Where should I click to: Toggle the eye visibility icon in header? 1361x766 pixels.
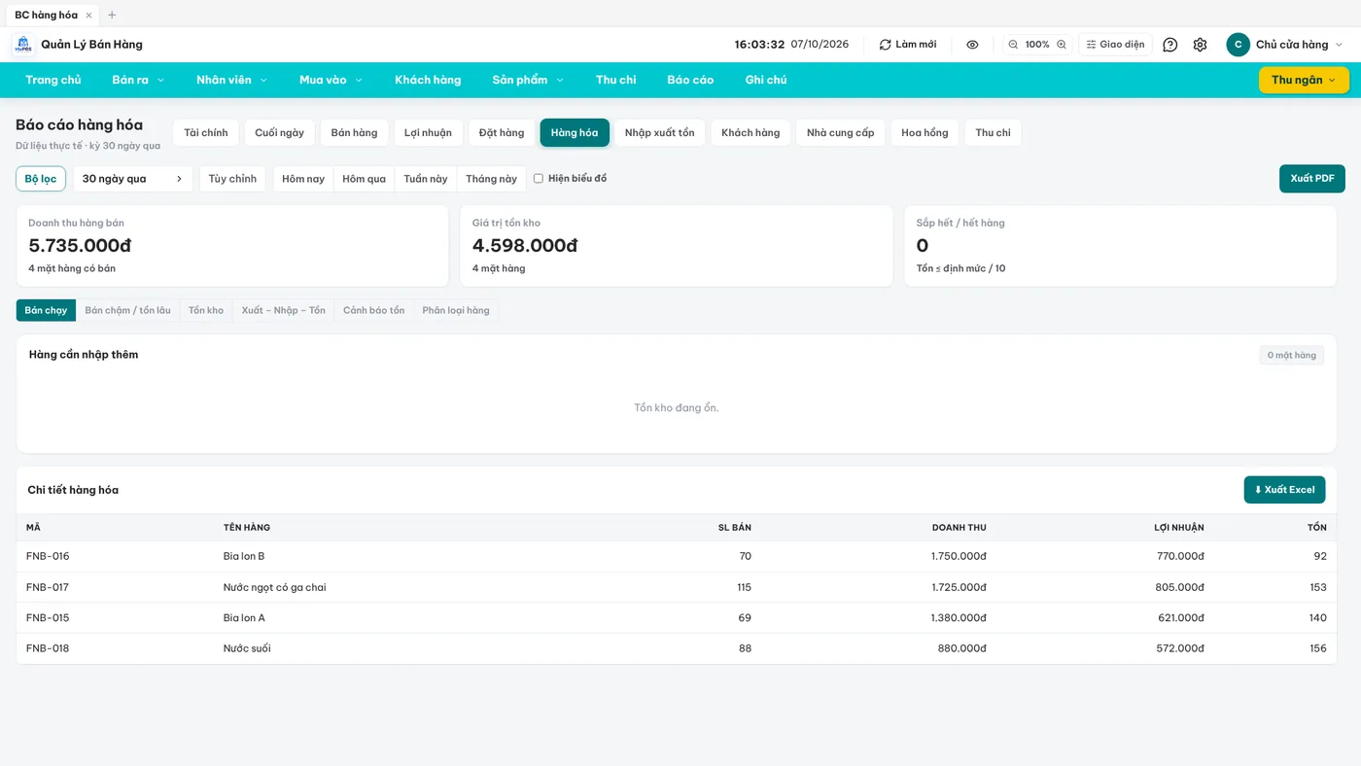pyautogui.click(x=972, y=45)
